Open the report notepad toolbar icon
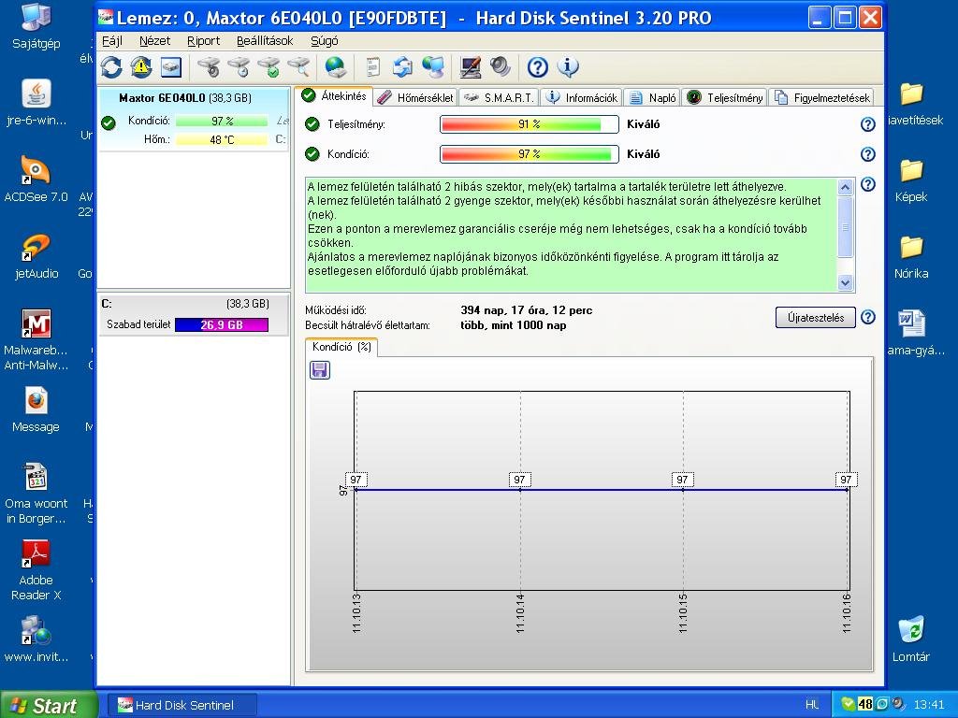Image resolution: width=958 pixels, height=718 pixels. point(372,67)
